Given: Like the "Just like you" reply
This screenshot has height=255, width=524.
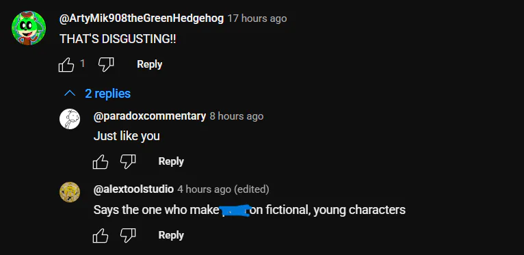Looking at the screenshot, I should pyautogui.click(x=101, y=161).
